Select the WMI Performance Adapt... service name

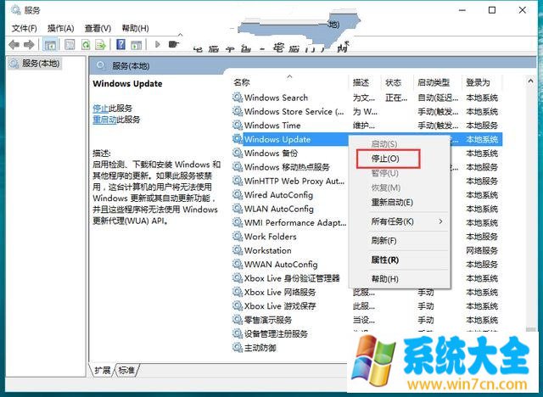295,222
